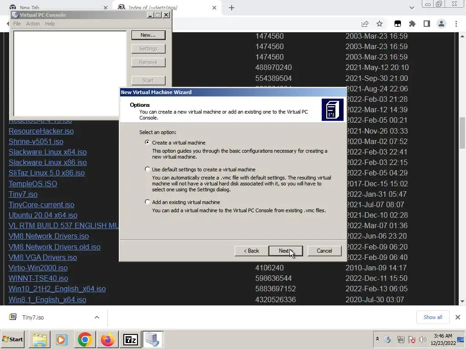Open ResourceHacker.iso link

[41, 131]
